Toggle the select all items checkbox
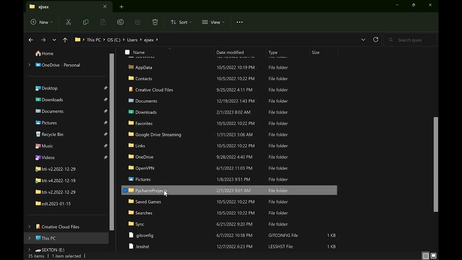Viewport: 462px width, 260px height. point(127,52)
